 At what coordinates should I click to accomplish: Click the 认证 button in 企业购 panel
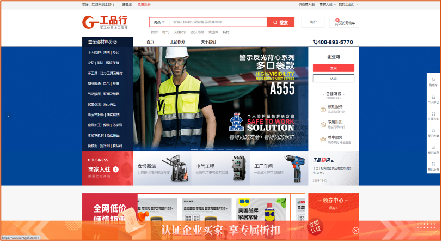pyautogui.click(x=334, y=79)
